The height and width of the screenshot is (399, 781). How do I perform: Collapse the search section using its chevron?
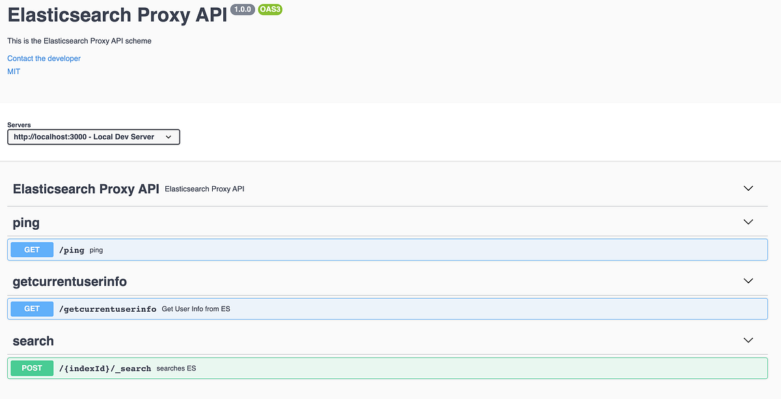(748, 340)
